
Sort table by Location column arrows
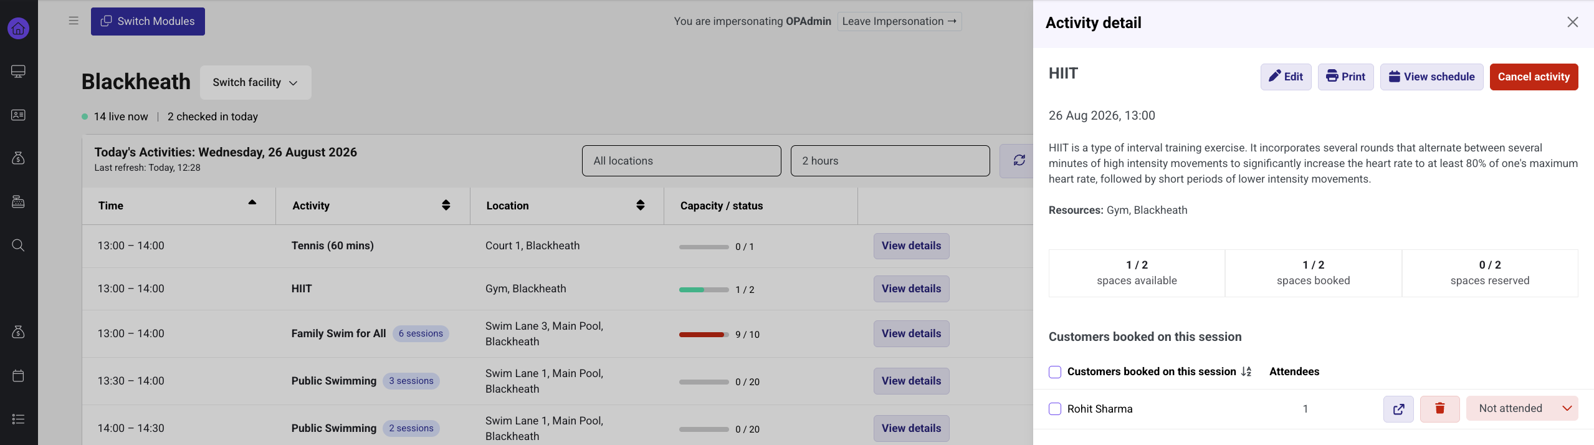tap(640, 205)
